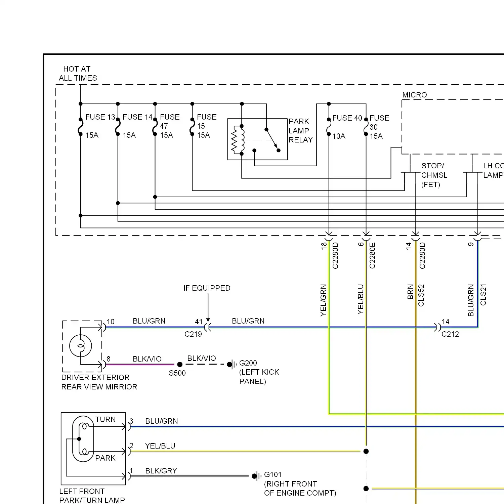
Task: Click the TURN filament label
Action: (x=106, y=419)
